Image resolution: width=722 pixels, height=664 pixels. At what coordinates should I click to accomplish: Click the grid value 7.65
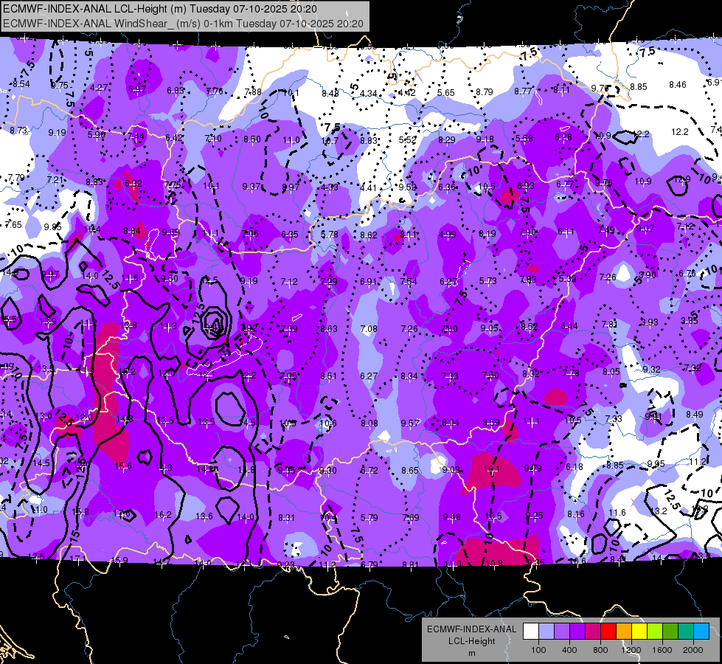pyautogui.click(x=13, y=225)
